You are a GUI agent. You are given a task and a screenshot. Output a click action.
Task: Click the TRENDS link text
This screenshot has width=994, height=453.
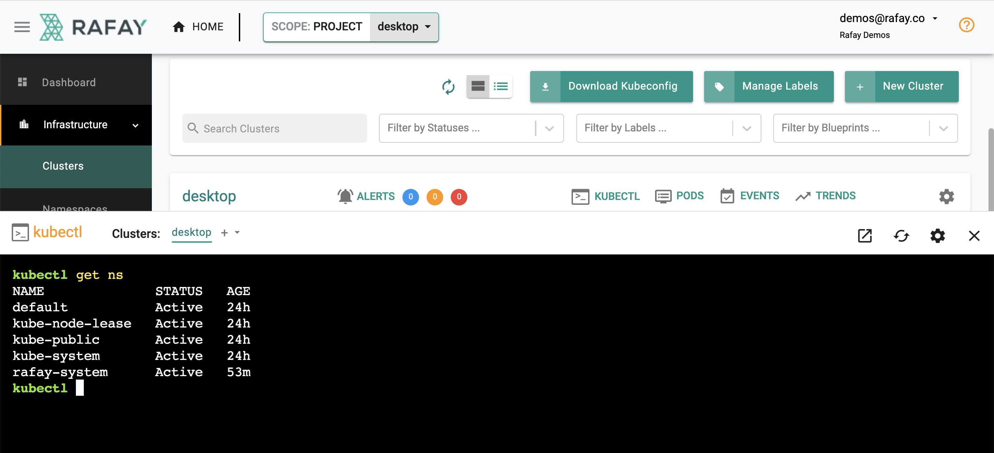[835, 196]
